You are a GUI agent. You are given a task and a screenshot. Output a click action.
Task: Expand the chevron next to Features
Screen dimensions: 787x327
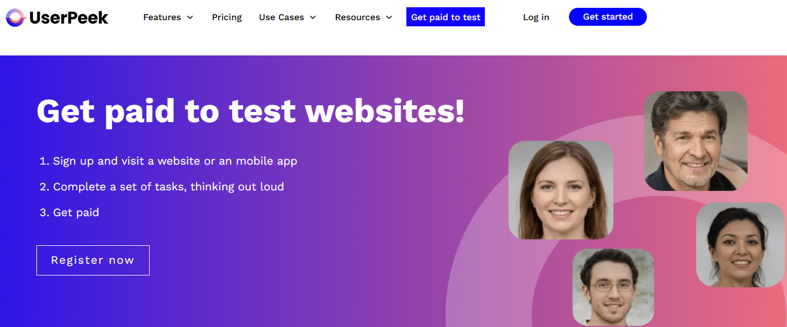[190, 17]
